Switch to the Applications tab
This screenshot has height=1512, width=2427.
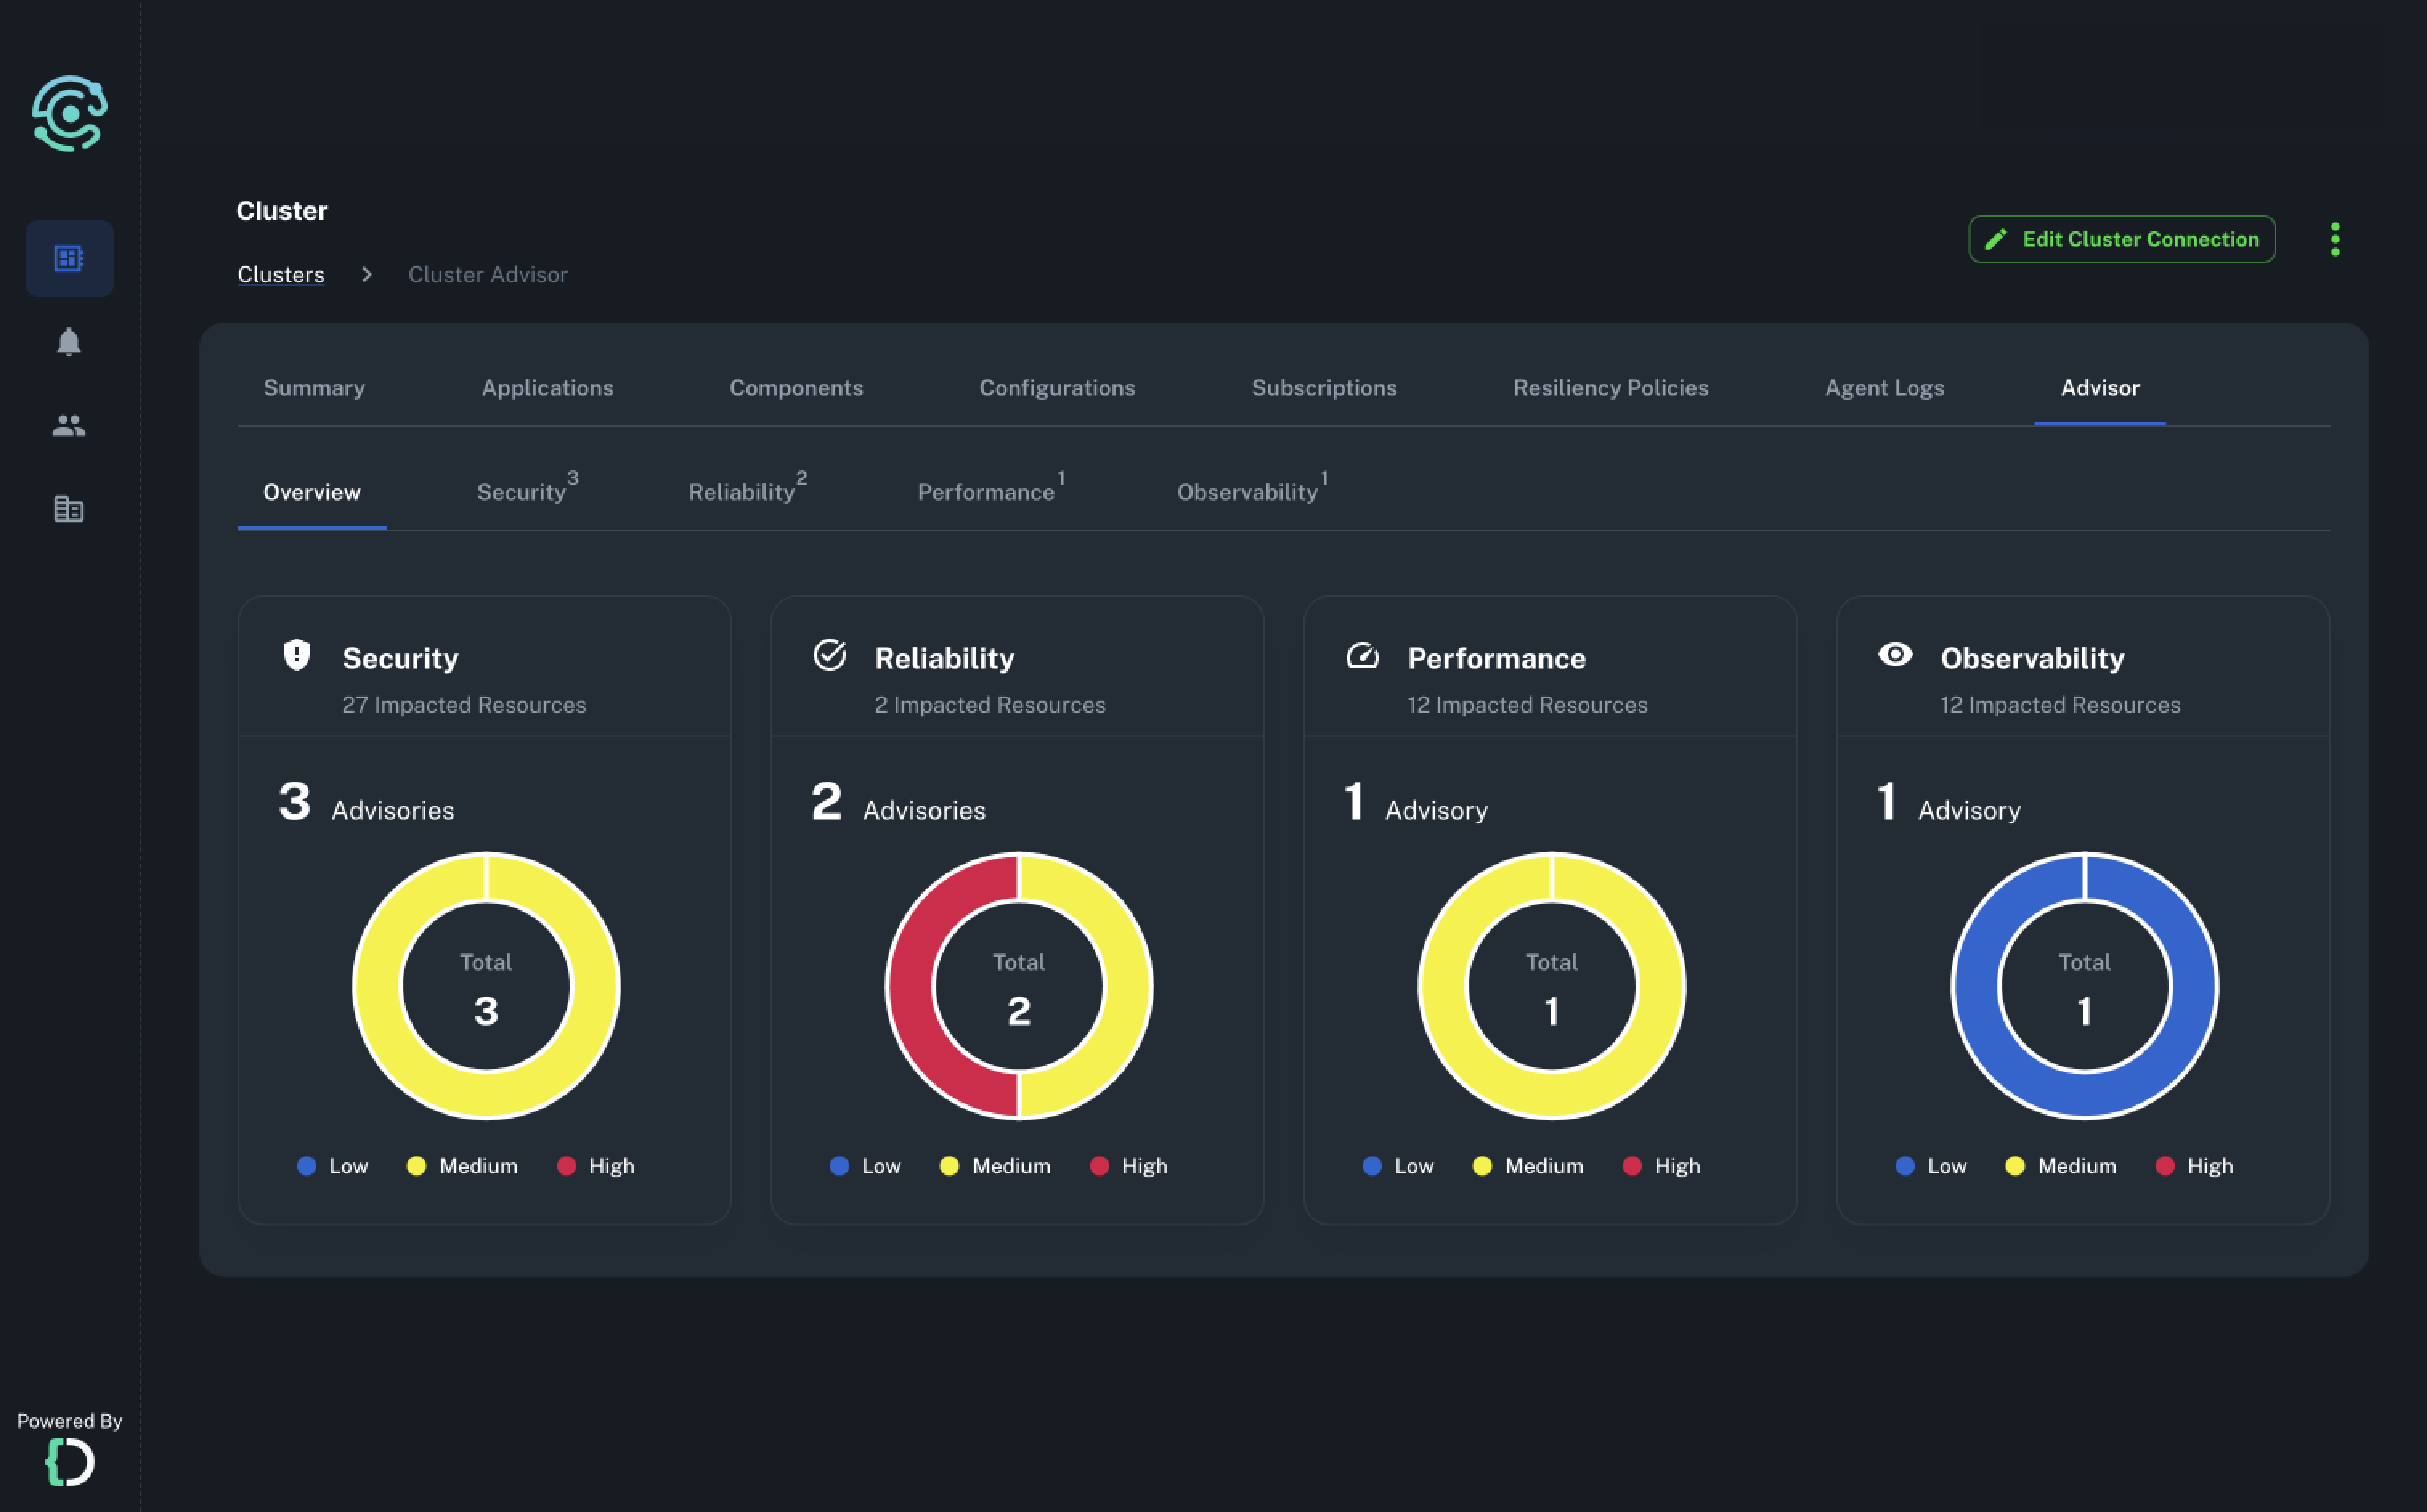[x=547, y=388]
